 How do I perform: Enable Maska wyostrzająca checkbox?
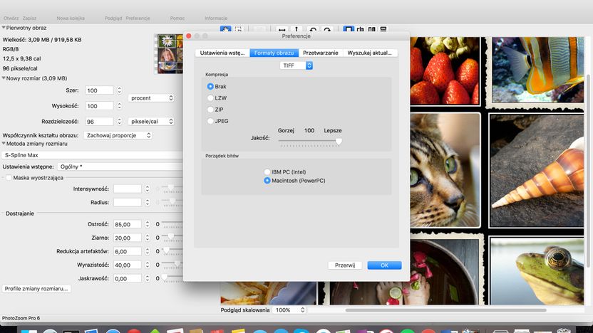coord(9,177)
